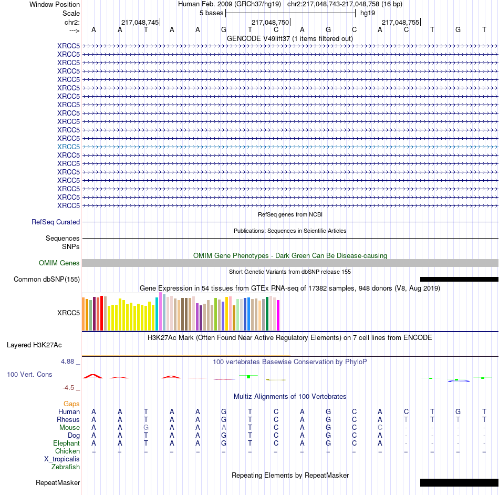Image resolution: width=499 pixels, height=495 pixels.
Task: Click 'Repeating Elements by RepeatMasker' title
Action: [290, 475]
